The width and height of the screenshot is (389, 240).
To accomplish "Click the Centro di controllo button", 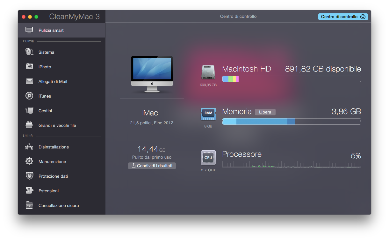I will (x=343, y=17).
